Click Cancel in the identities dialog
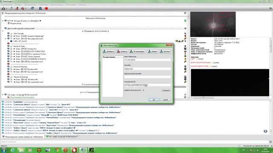Screen dimensions: 273x153 166,100
